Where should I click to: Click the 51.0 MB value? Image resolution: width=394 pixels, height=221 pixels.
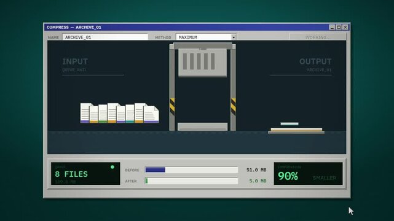(x=256, y=170)
